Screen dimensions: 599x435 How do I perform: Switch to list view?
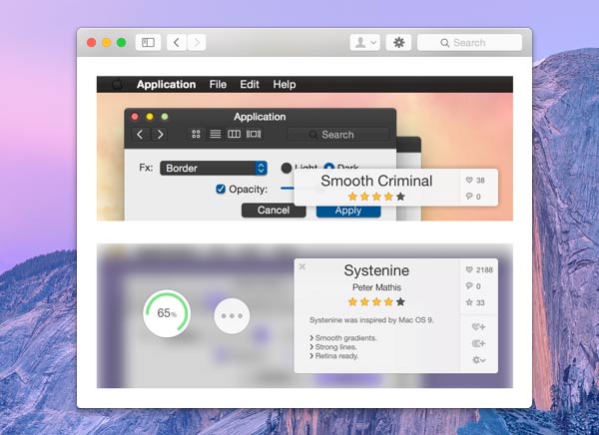pos(215,134)
